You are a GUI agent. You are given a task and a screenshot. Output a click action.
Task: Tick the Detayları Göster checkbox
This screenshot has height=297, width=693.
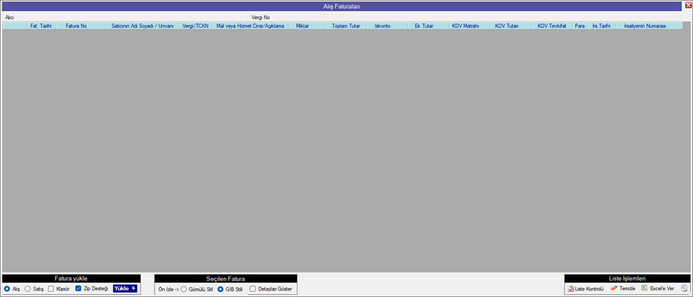[x=253, y=289]
